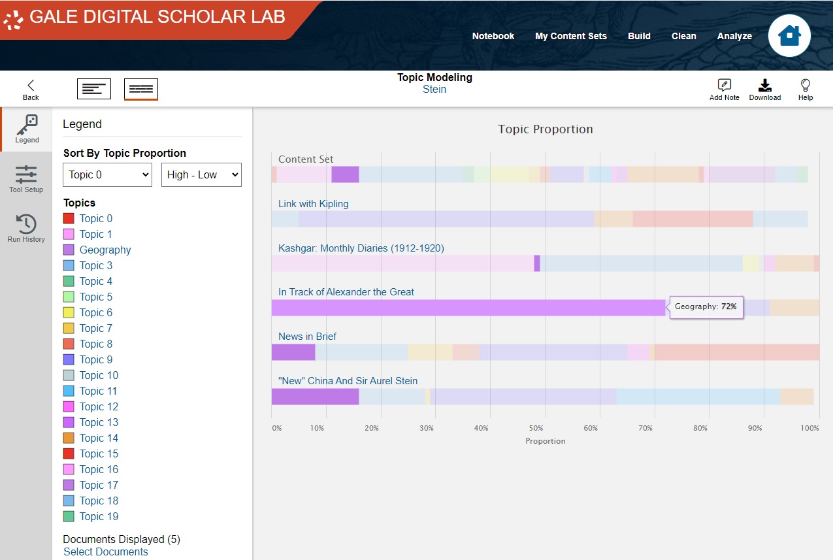
Task: Open the Legend sidebar panel
Action: (x=27, y=129)
